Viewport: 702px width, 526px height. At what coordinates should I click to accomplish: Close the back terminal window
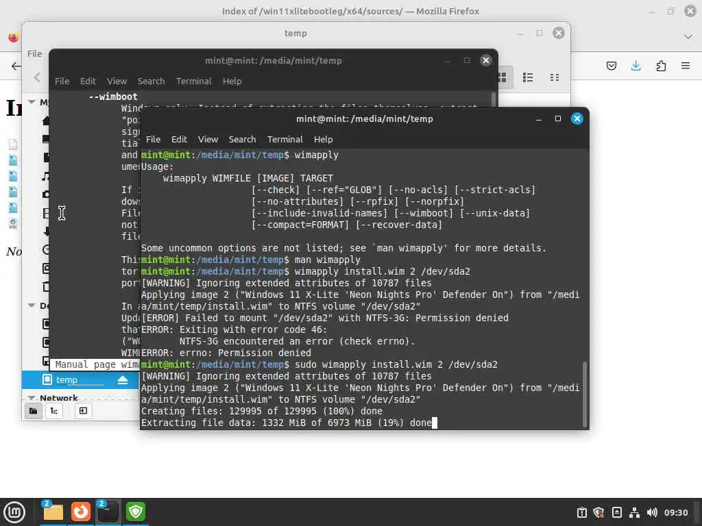[486, 60]
